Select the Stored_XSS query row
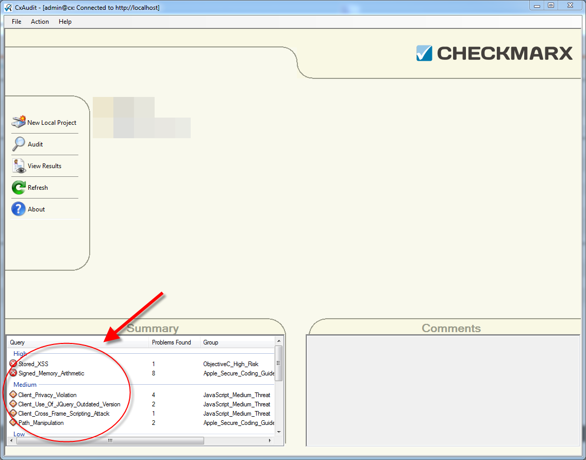 [141, 364]
